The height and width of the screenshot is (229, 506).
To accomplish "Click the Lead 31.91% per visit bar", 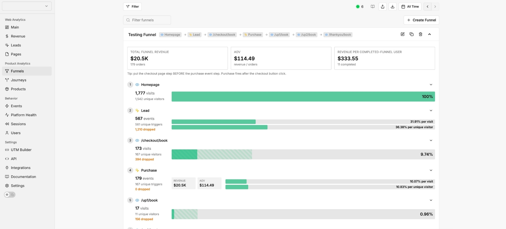I will [x=303, y=122].
